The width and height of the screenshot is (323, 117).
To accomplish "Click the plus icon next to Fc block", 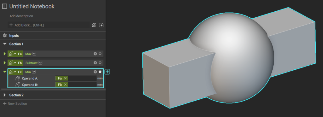I will tap(107, 72).
